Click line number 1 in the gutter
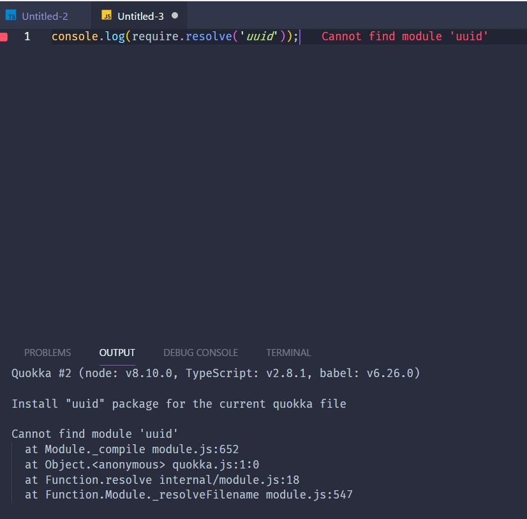Image resolution: width=527 pixels, height=519 pixels. pyautogui.click(x=26, y=36)
